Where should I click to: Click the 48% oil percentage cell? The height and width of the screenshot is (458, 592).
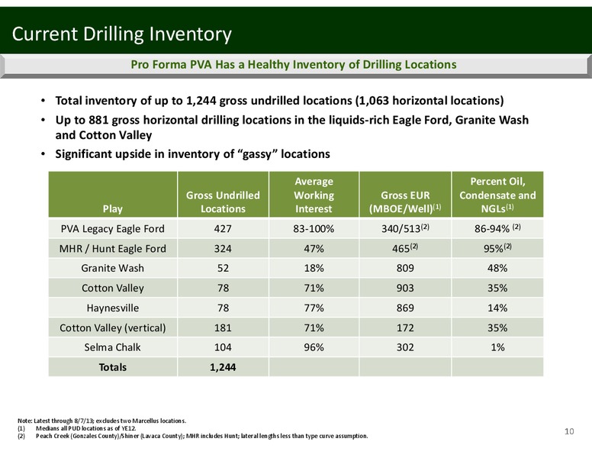(x=497, y=268)
